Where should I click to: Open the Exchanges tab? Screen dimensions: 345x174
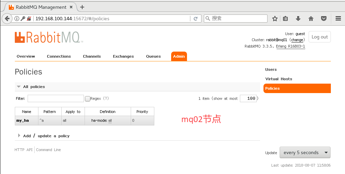[123, 56]
